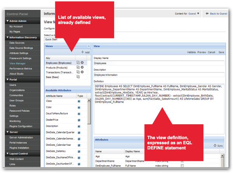The image size is (233, 173).
Task: Open Password Policies
Action: point(19,111)
